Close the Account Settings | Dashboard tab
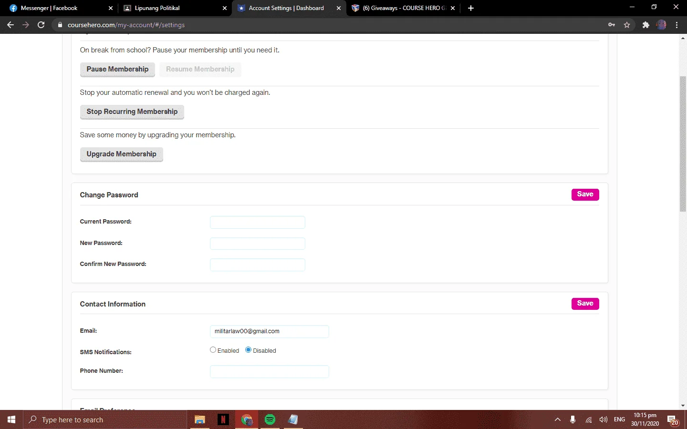The width and height of the screenshot is (687, 429). 339,8
